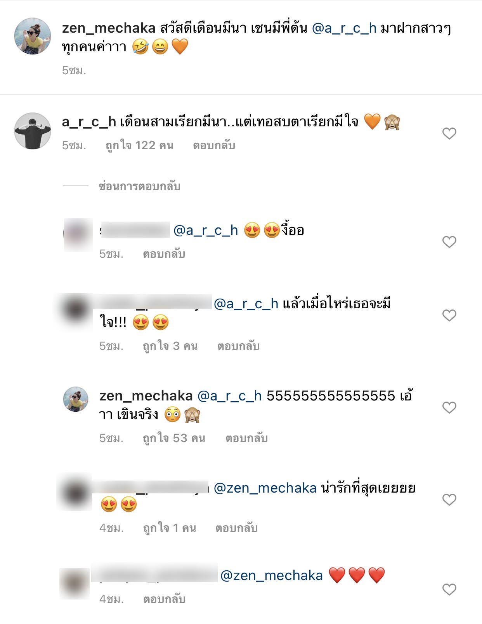Reply to zen_mechaka's ‘เขินจริง’ comment
The width and height of the screenshot is (482, 624).
(247, 438)
